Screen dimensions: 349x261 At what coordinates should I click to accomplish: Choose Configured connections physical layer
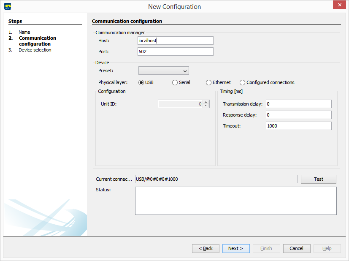(242, 82)
